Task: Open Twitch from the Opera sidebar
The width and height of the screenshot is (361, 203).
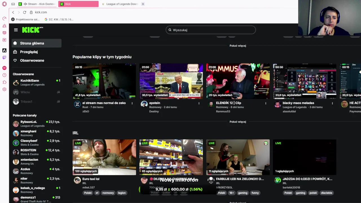Action: pos(4,57)
